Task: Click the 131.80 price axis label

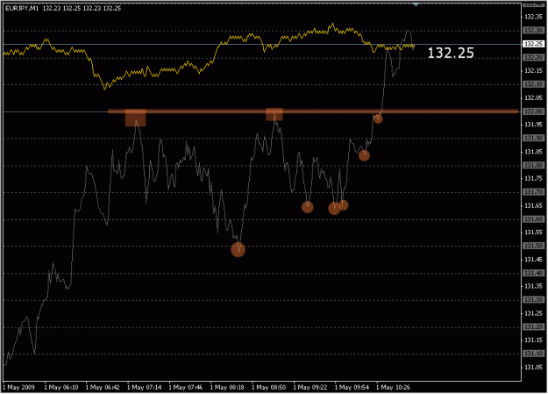Action: click(534, 165)
